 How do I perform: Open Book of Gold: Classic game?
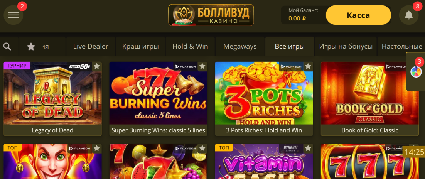point(370,99)
